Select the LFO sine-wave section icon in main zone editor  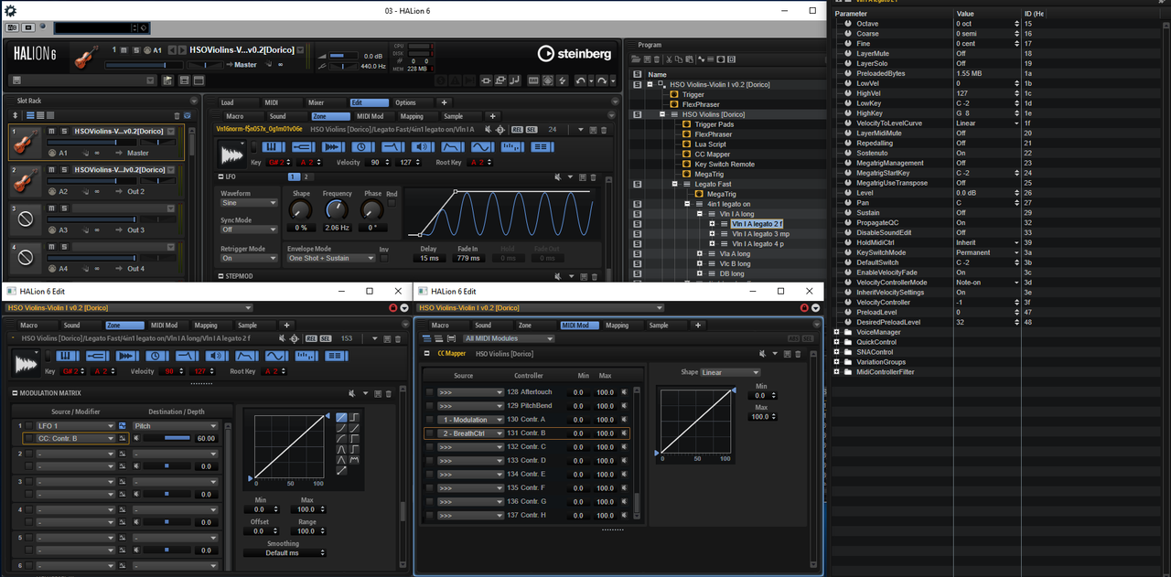click(482, 146)
